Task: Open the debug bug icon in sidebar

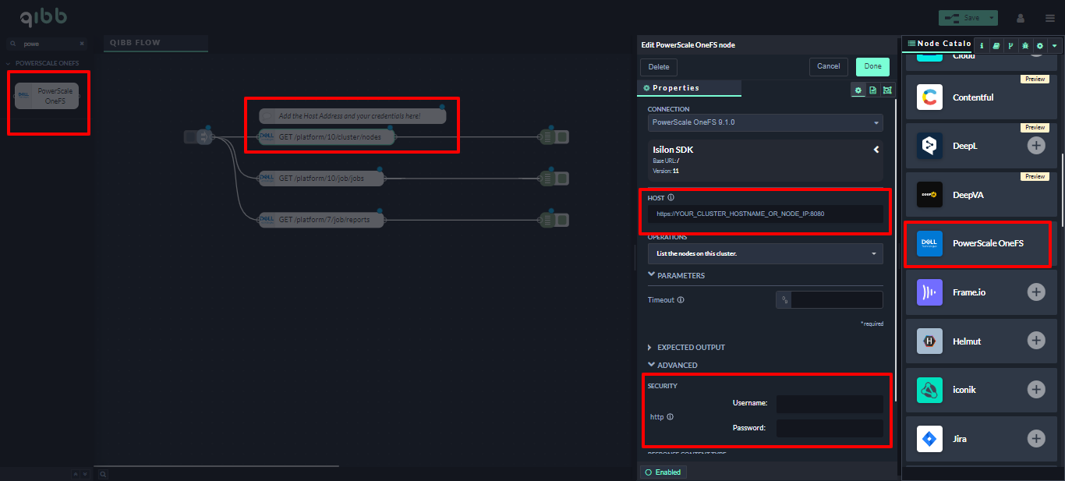Action: 1024,46
